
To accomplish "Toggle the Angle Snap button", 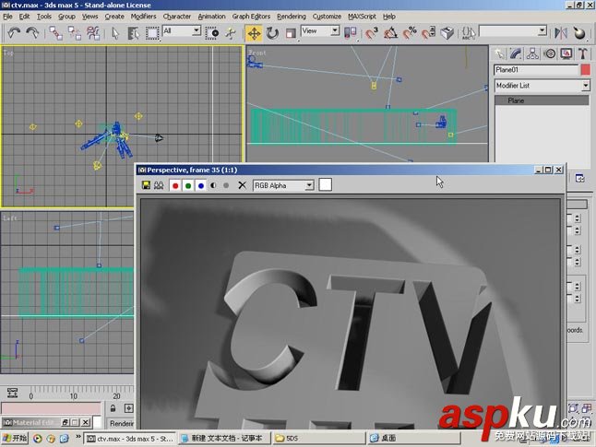I will 390,33.
